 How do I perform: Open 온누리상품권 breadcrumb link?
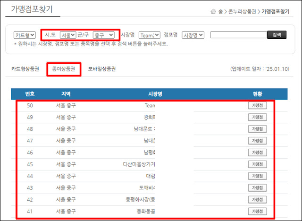242,11
